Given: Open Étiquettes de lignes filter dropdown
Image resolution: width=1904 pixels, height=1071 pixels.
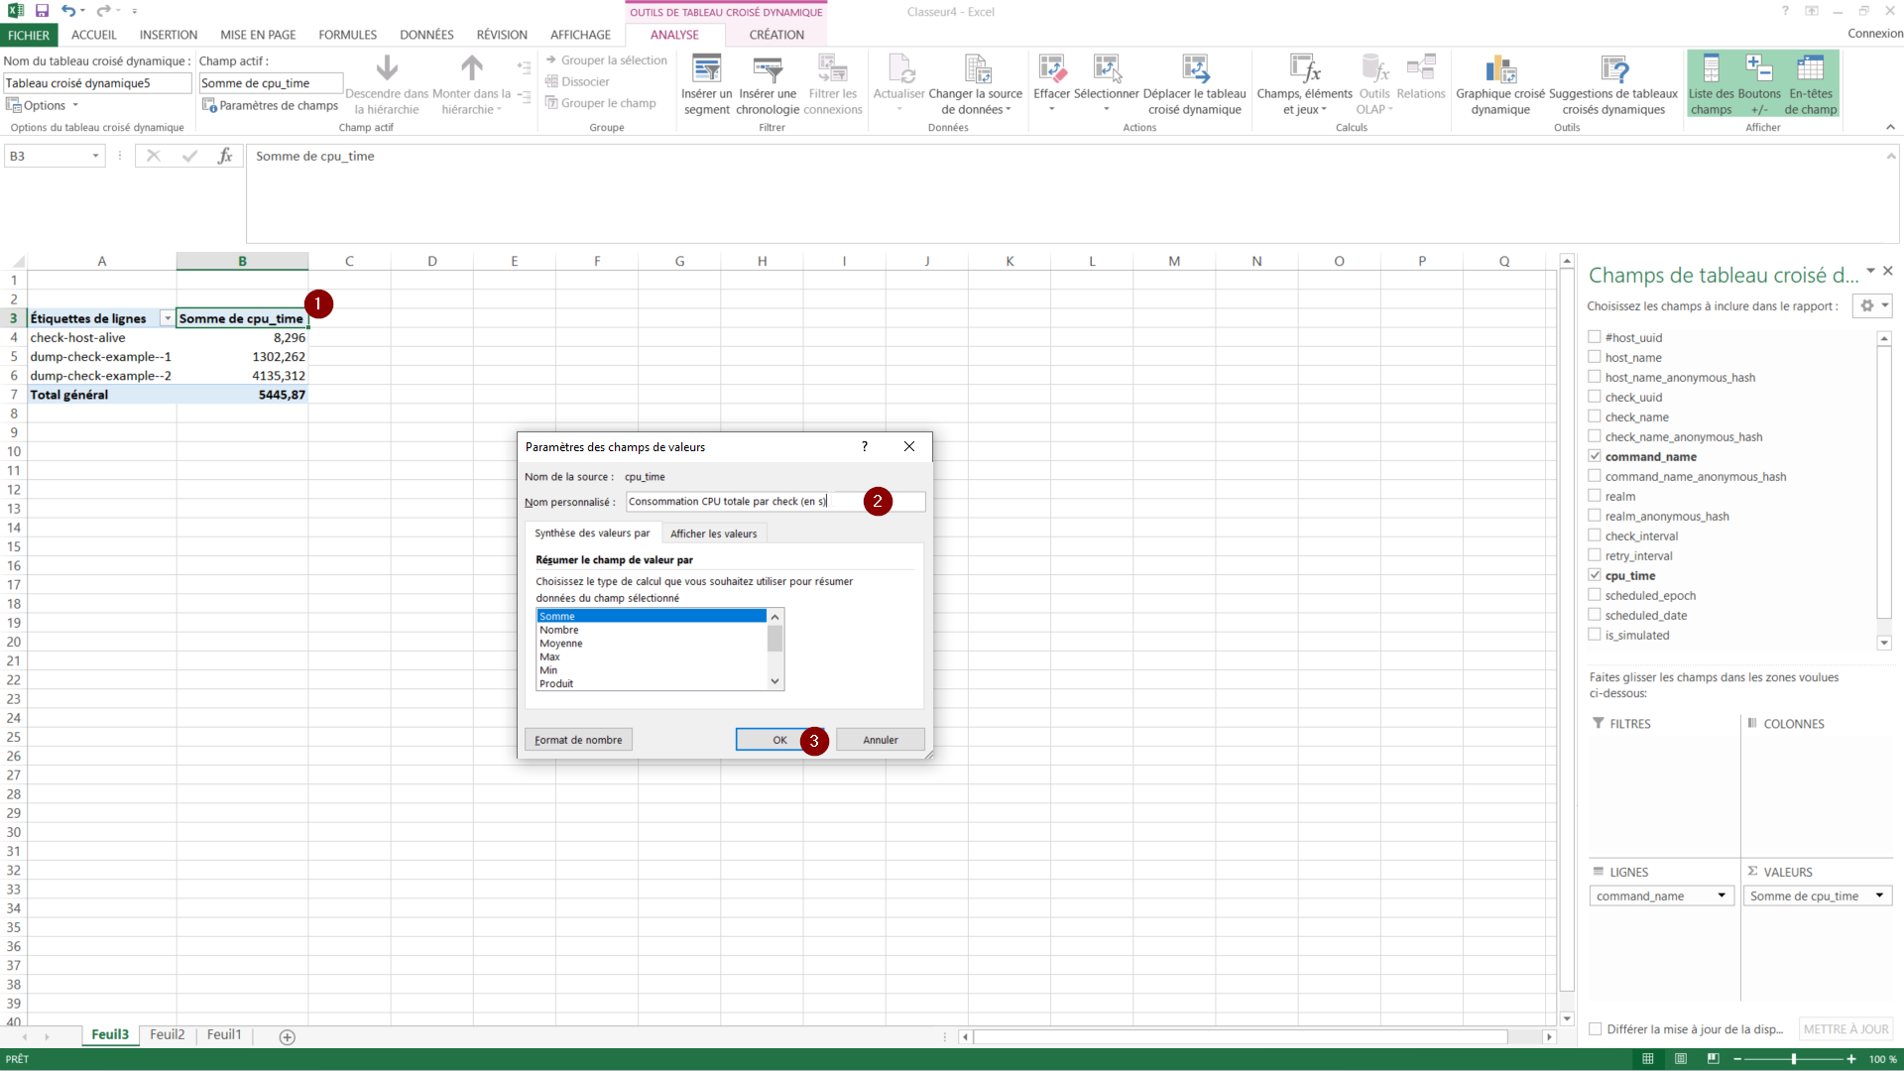Looking at the screenshot, I should (x=167, y=318).
